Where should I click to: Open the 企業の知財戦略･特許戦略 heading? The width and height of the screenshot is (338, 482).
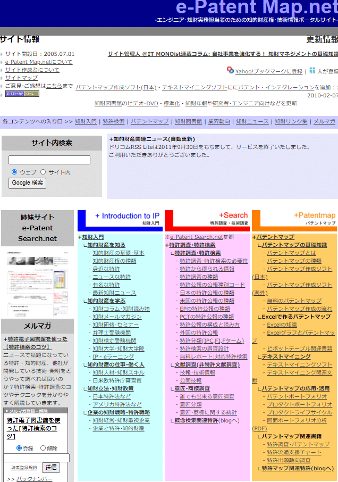click(x=119, y=412)
